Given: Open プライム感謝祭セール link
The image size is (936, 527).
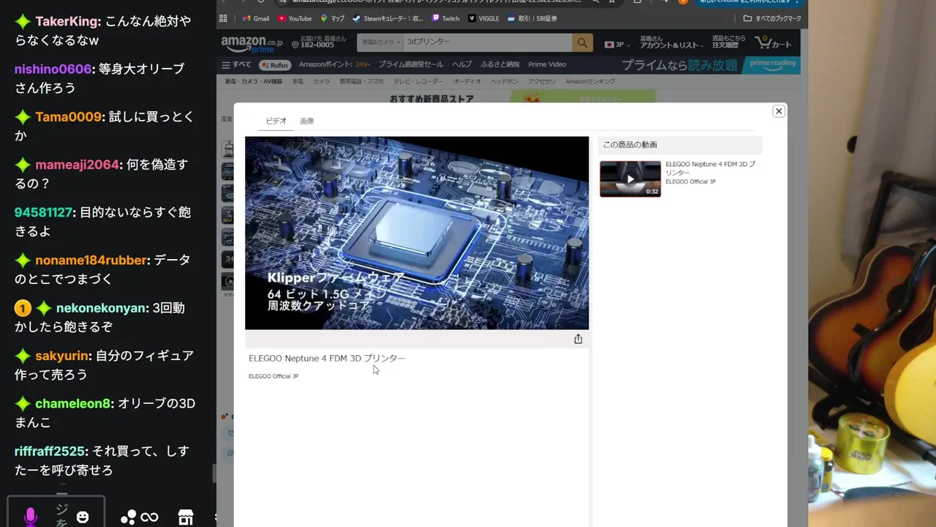Looking at the screenshot, I should point(411,64).
